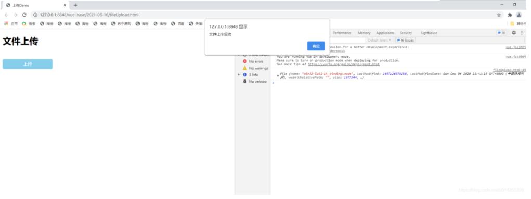The width and height of the screenshot is (531, 199).
Task: Open the 搜索 bookmark
Action: tap(29, 24)
